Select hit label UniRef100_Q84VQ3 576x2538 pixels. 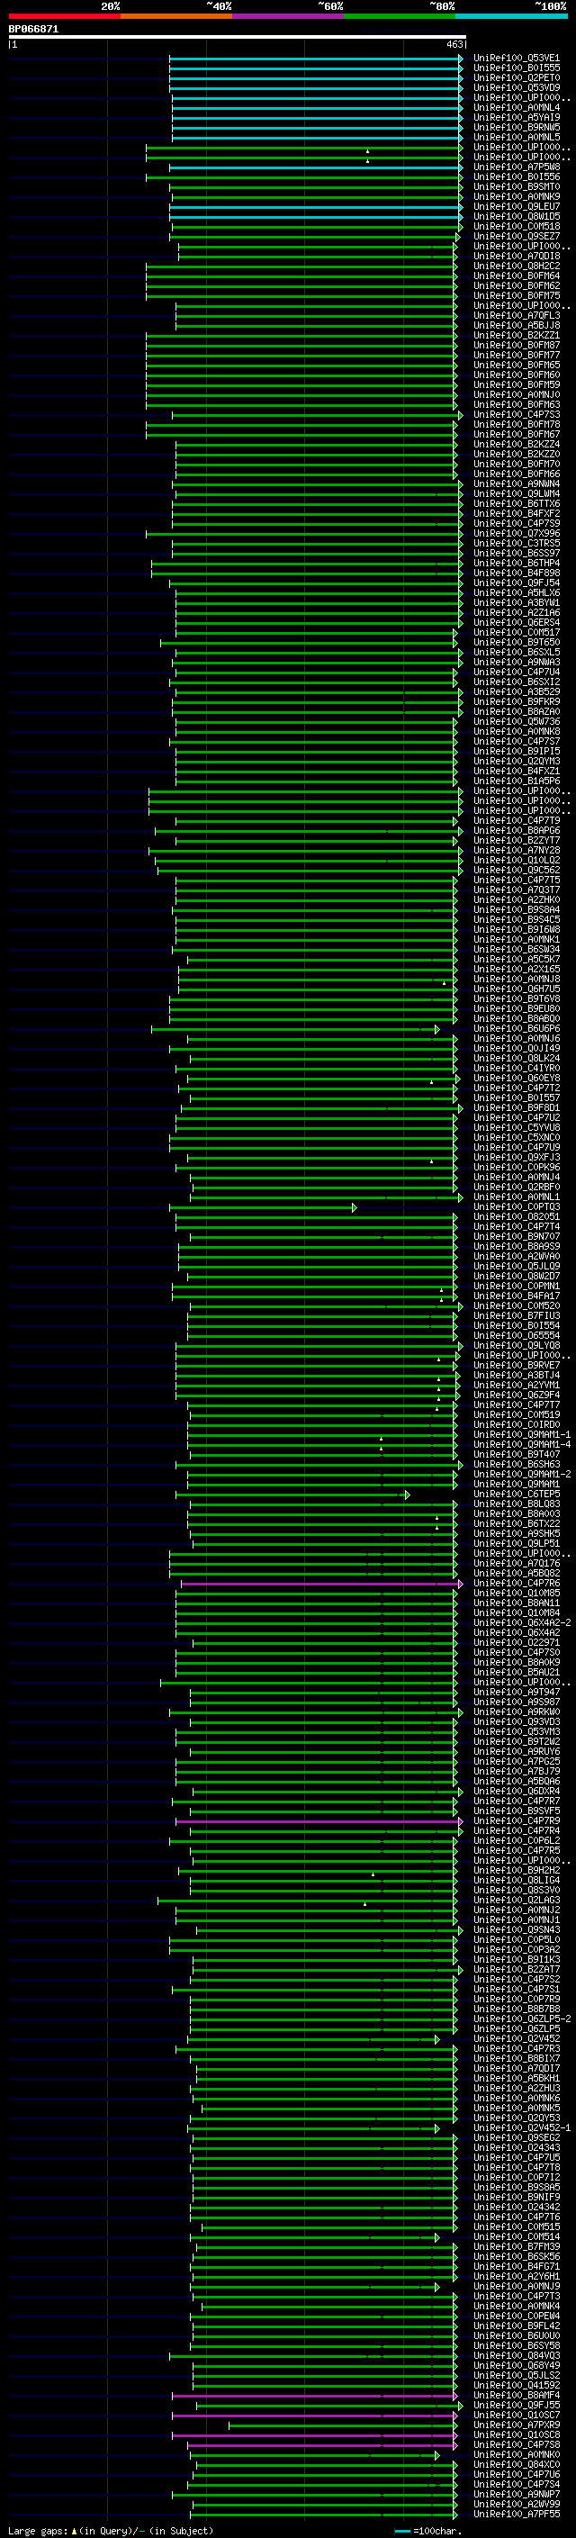[516, 2356]
